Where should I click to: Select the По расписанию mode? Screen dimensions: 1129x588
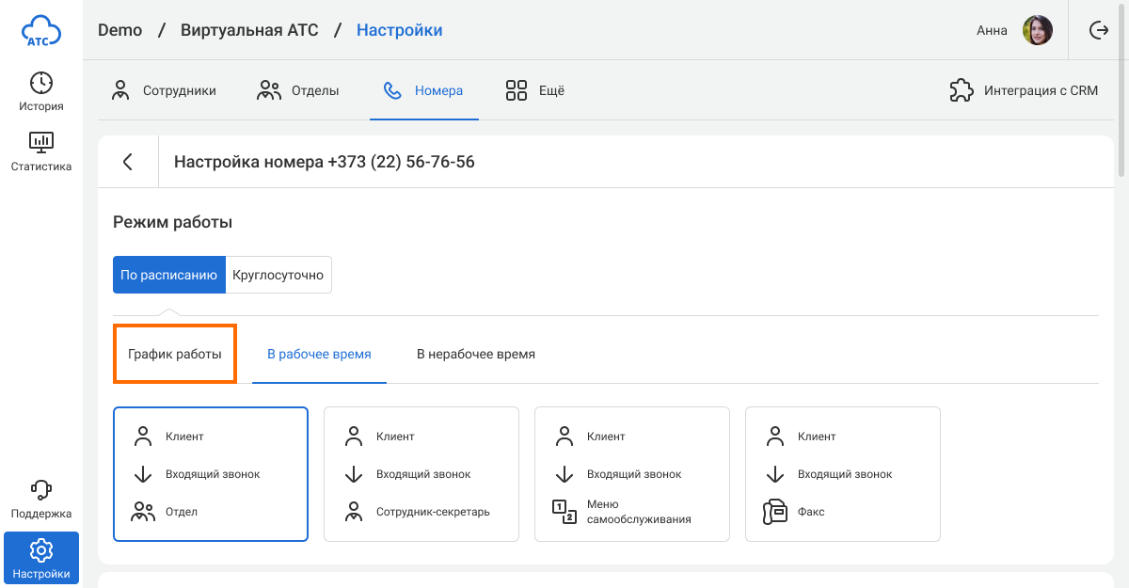[169, 275]
